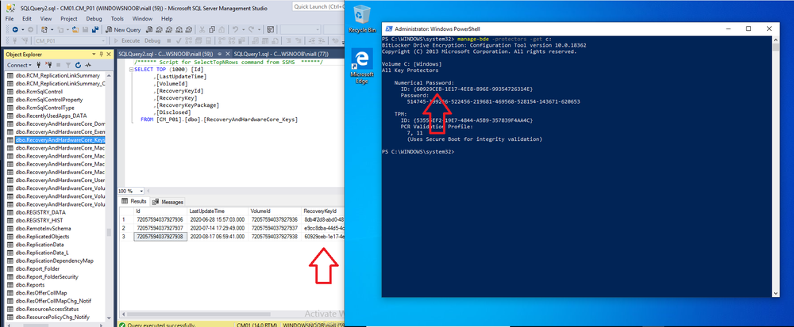Click the Refresh icon in Object Explorer toolbar

pyautogui.click(x=78, y=65)
